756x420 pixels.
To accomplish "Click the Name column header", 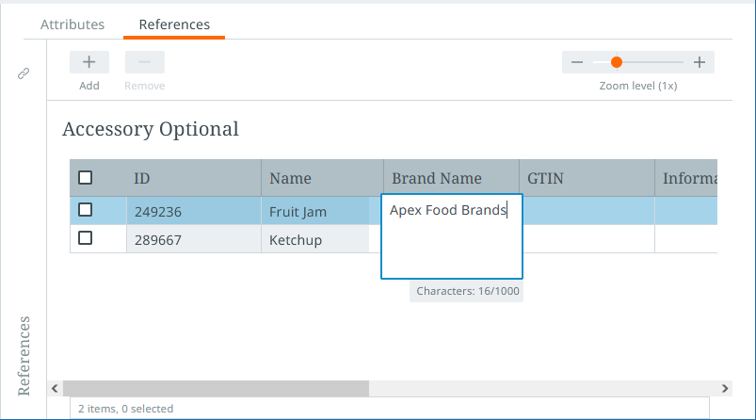I will pos(290,178).
